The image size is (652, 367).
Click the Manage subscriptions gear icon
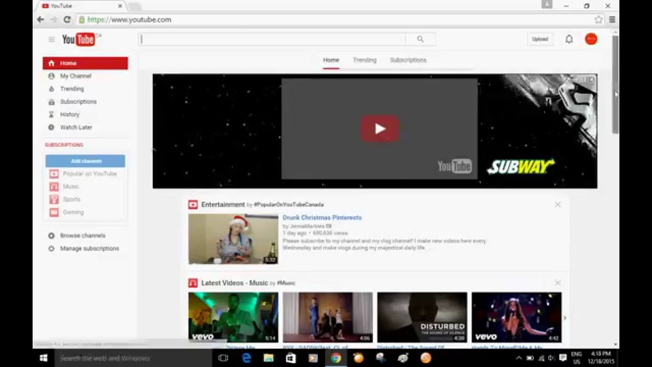pyautogui.click(x=51, y=248)
